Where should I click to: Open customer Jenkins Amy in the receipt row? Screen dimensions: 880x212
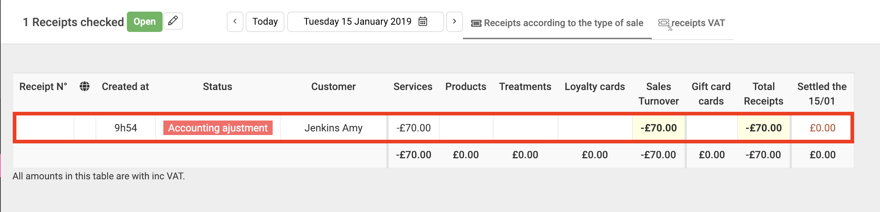click(334, 128)
